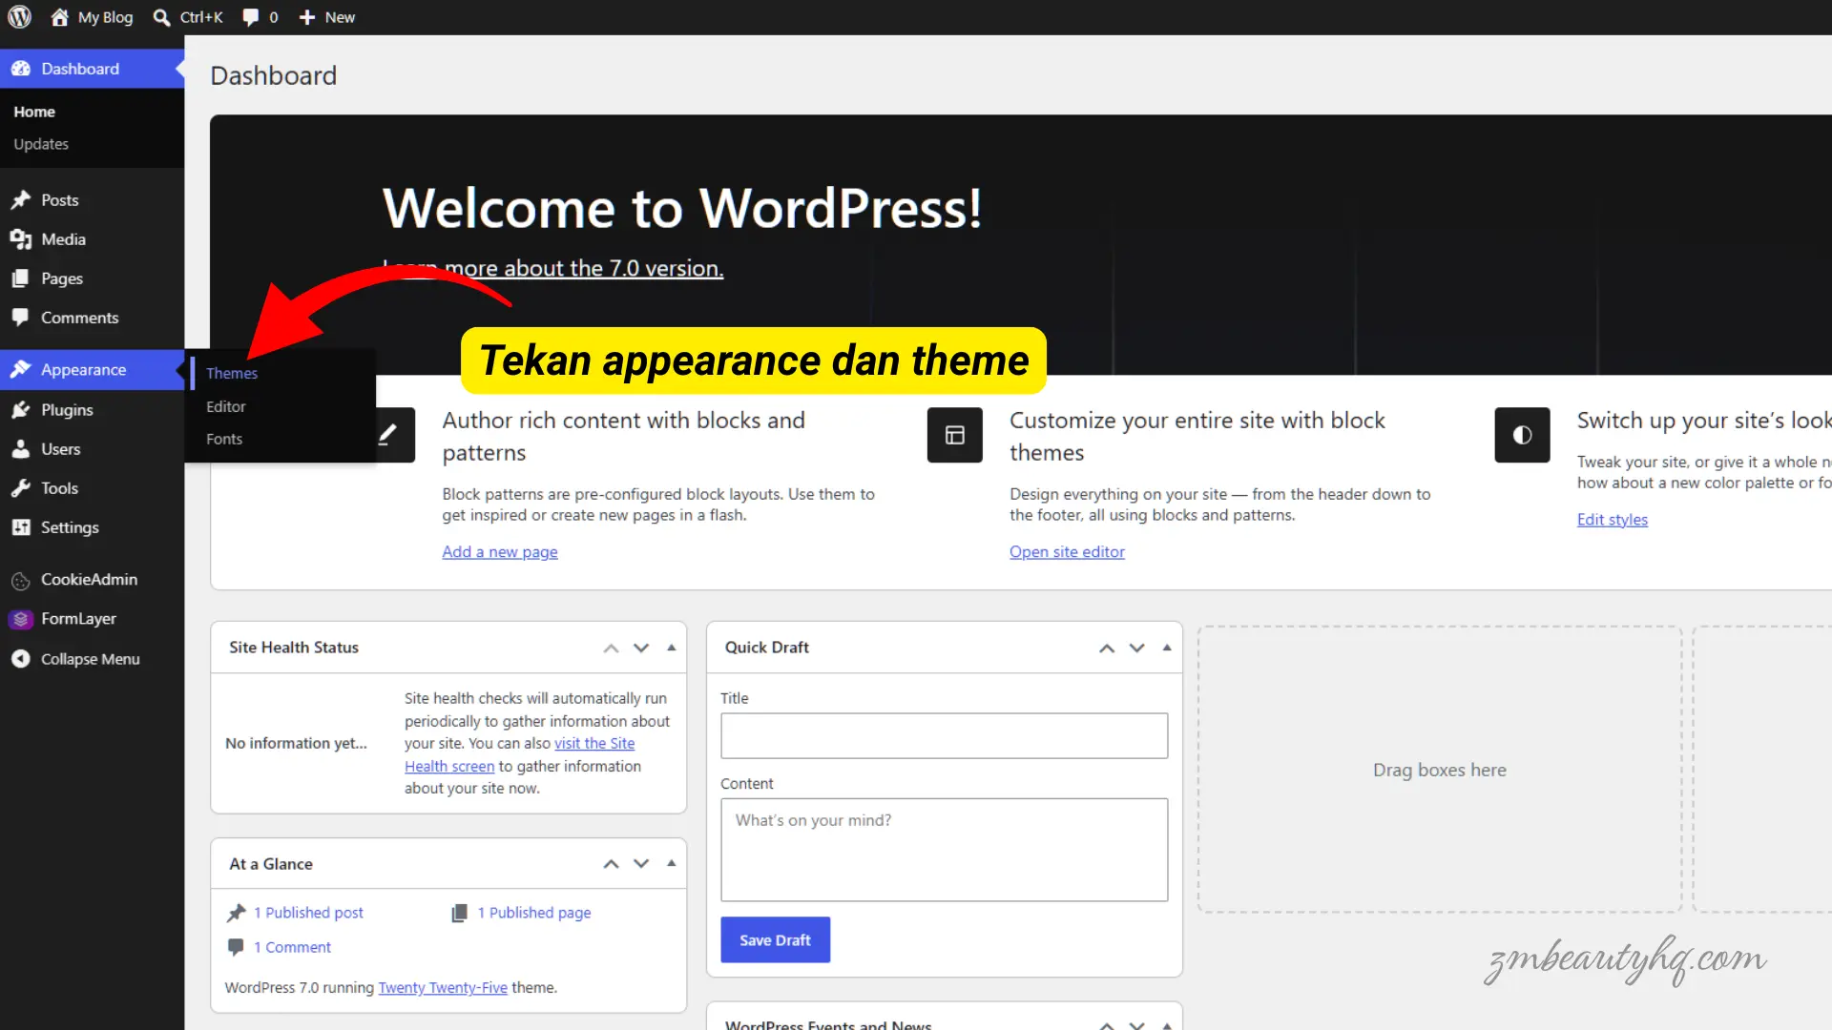The image size is (1832, 1030).
Task: Click the Save Draft button
Action: point(775,940)
